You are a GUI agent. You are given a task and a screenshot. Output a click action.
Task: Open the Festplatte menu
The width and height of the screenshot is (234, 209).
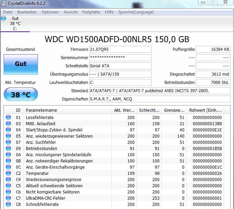pos(91,12)
